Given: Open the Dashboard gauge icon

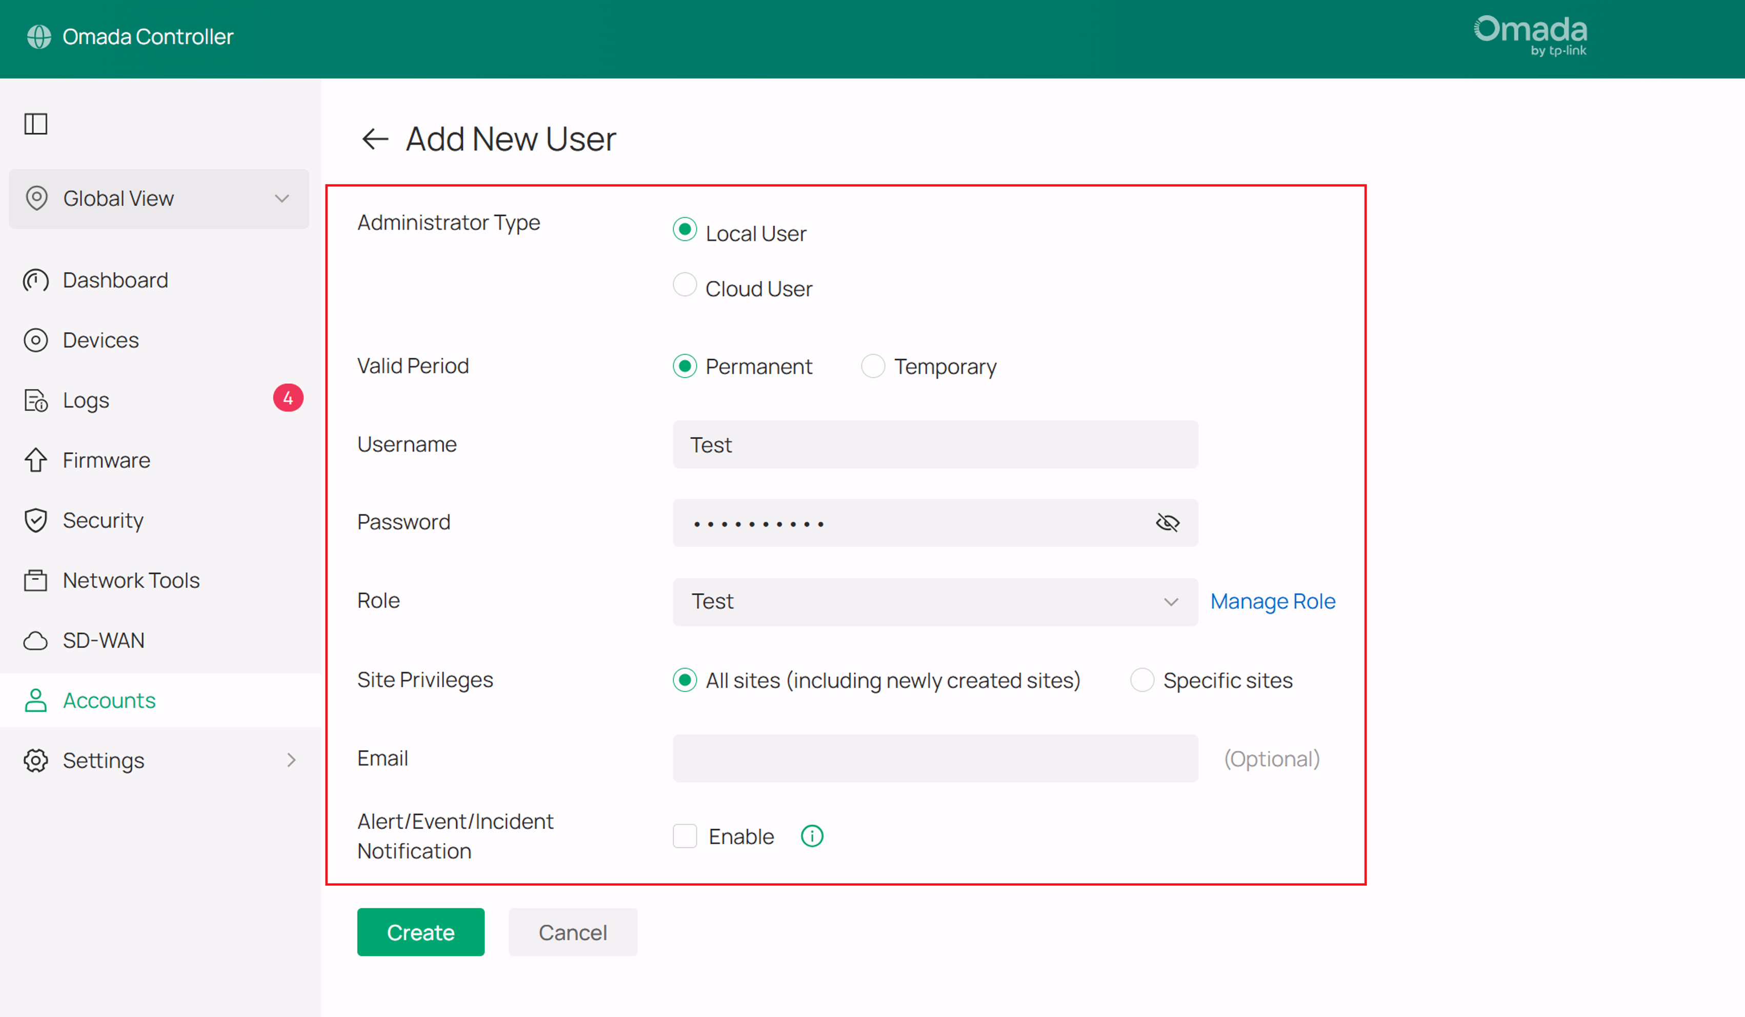Looking at the screenshot, I should click(x=36, y=280).
